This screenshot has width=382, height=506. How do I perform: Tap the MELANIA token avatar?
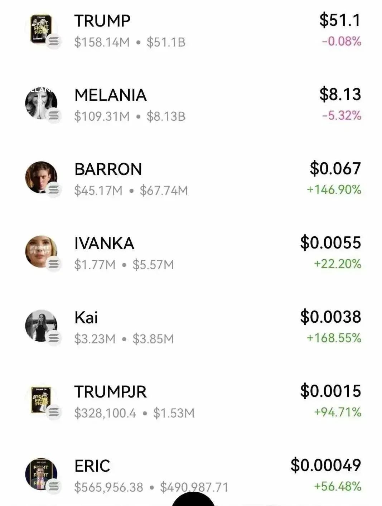(x=41, y=103)
